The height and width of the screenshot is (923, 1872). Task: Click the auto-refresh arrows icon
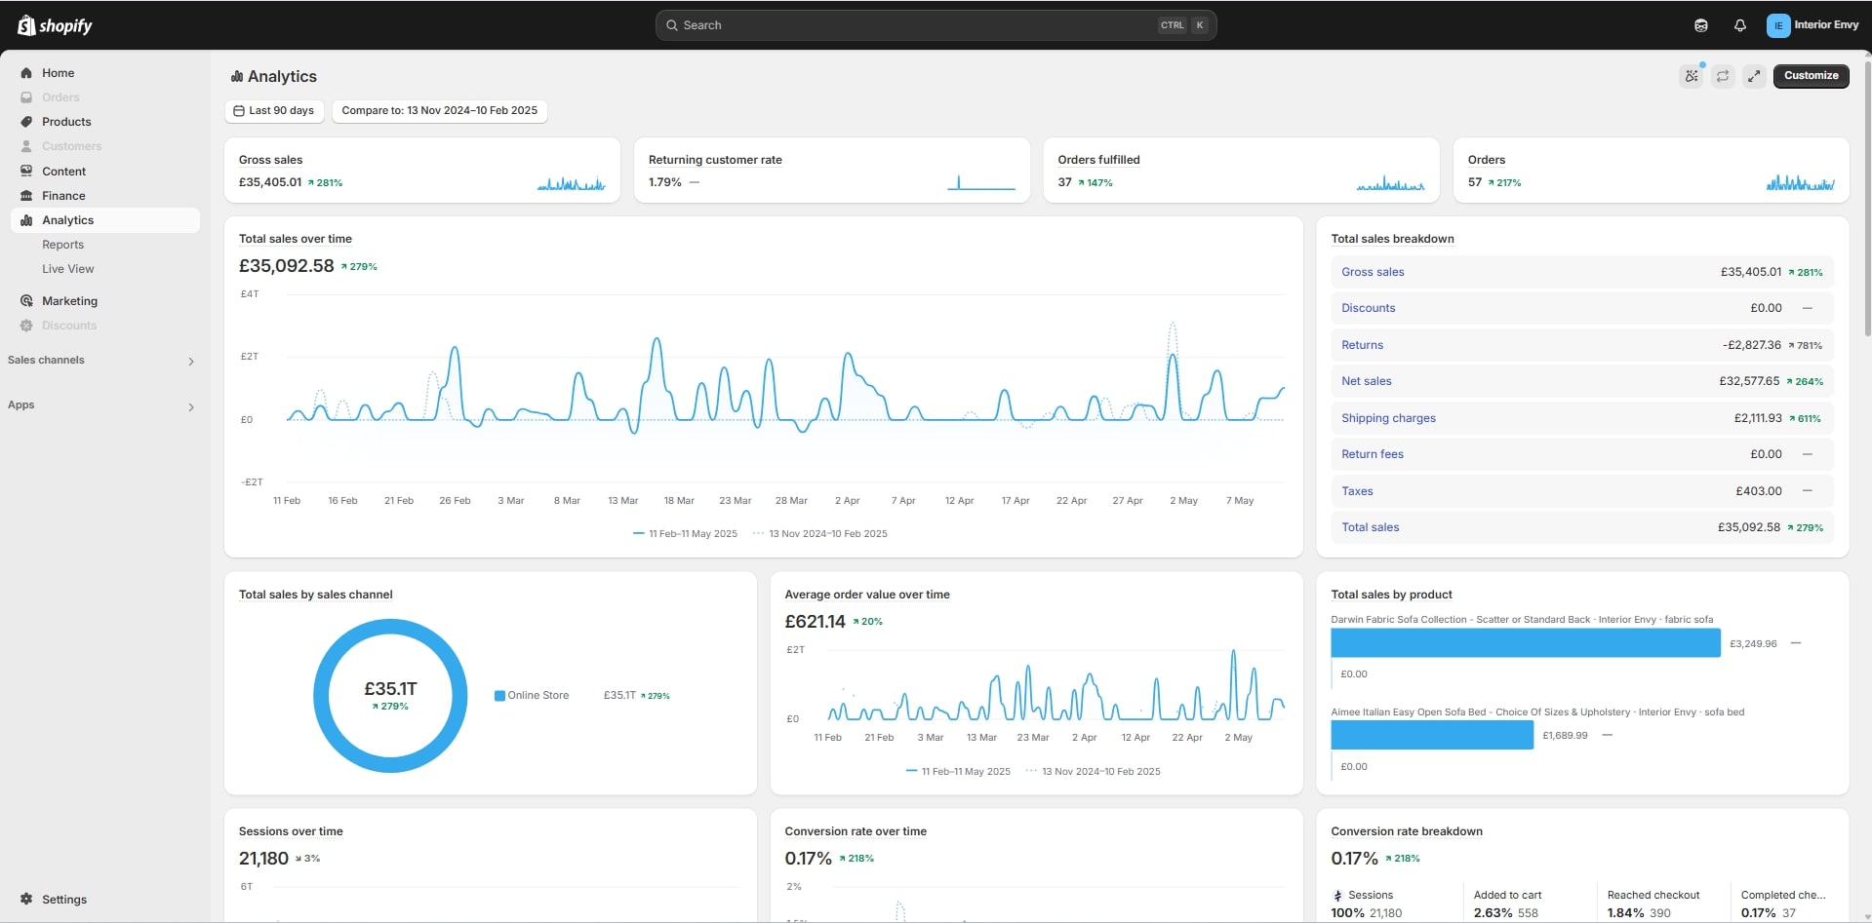pyautogui.click(x=1723, y=76)
